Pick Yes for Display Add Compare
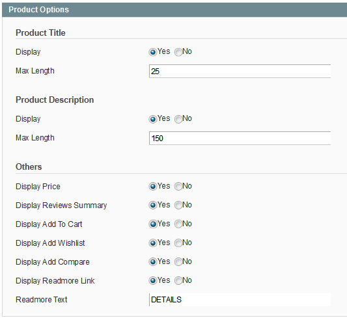Screen dimensions: 347x318 pos(153,262)
